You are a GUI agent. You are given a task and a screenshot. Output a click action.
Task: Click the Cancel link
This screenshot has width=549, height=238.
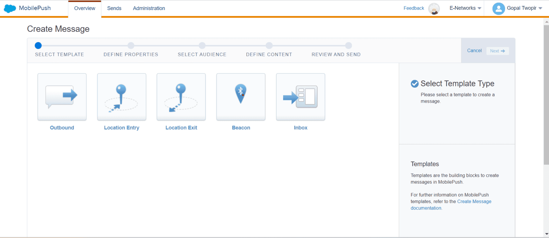tap(474, 51)
